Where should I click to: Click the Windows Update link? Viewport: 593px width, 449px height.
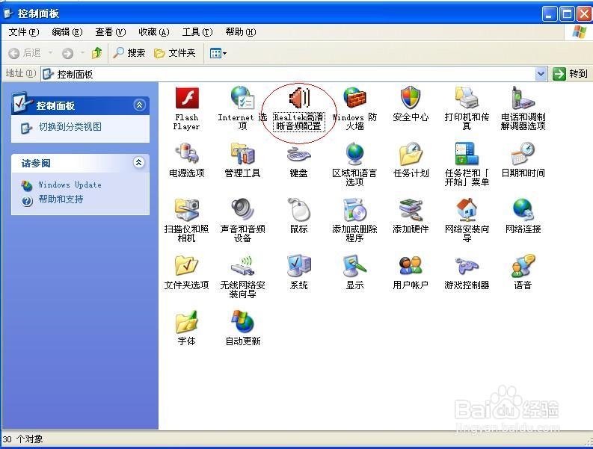coord(70,185)
